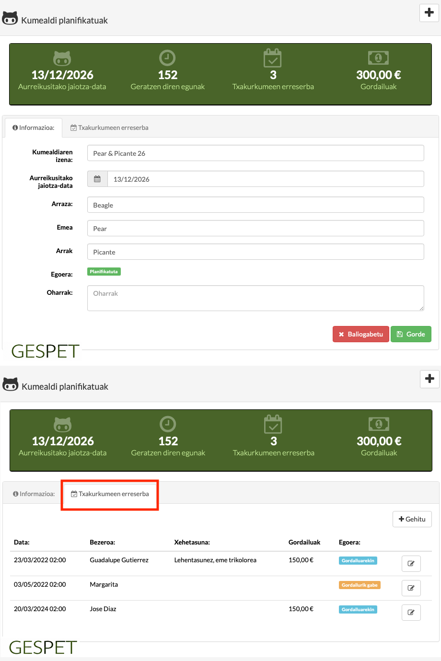The height and width of the screenshot is (661, 441).
Task: Click the Bezeroa: column header
Action: [x=102, y=542]
